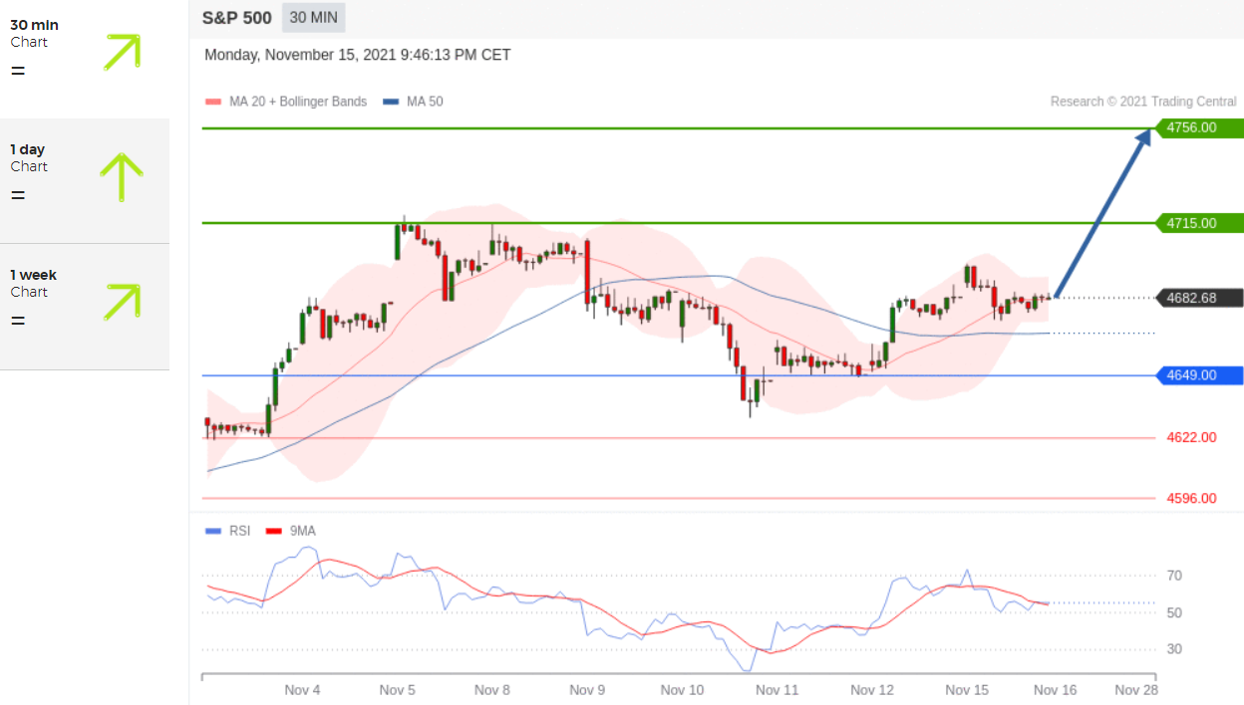Click the Nov 8 date on the axis
The image size is (1244, 705).
coord(492,689)
